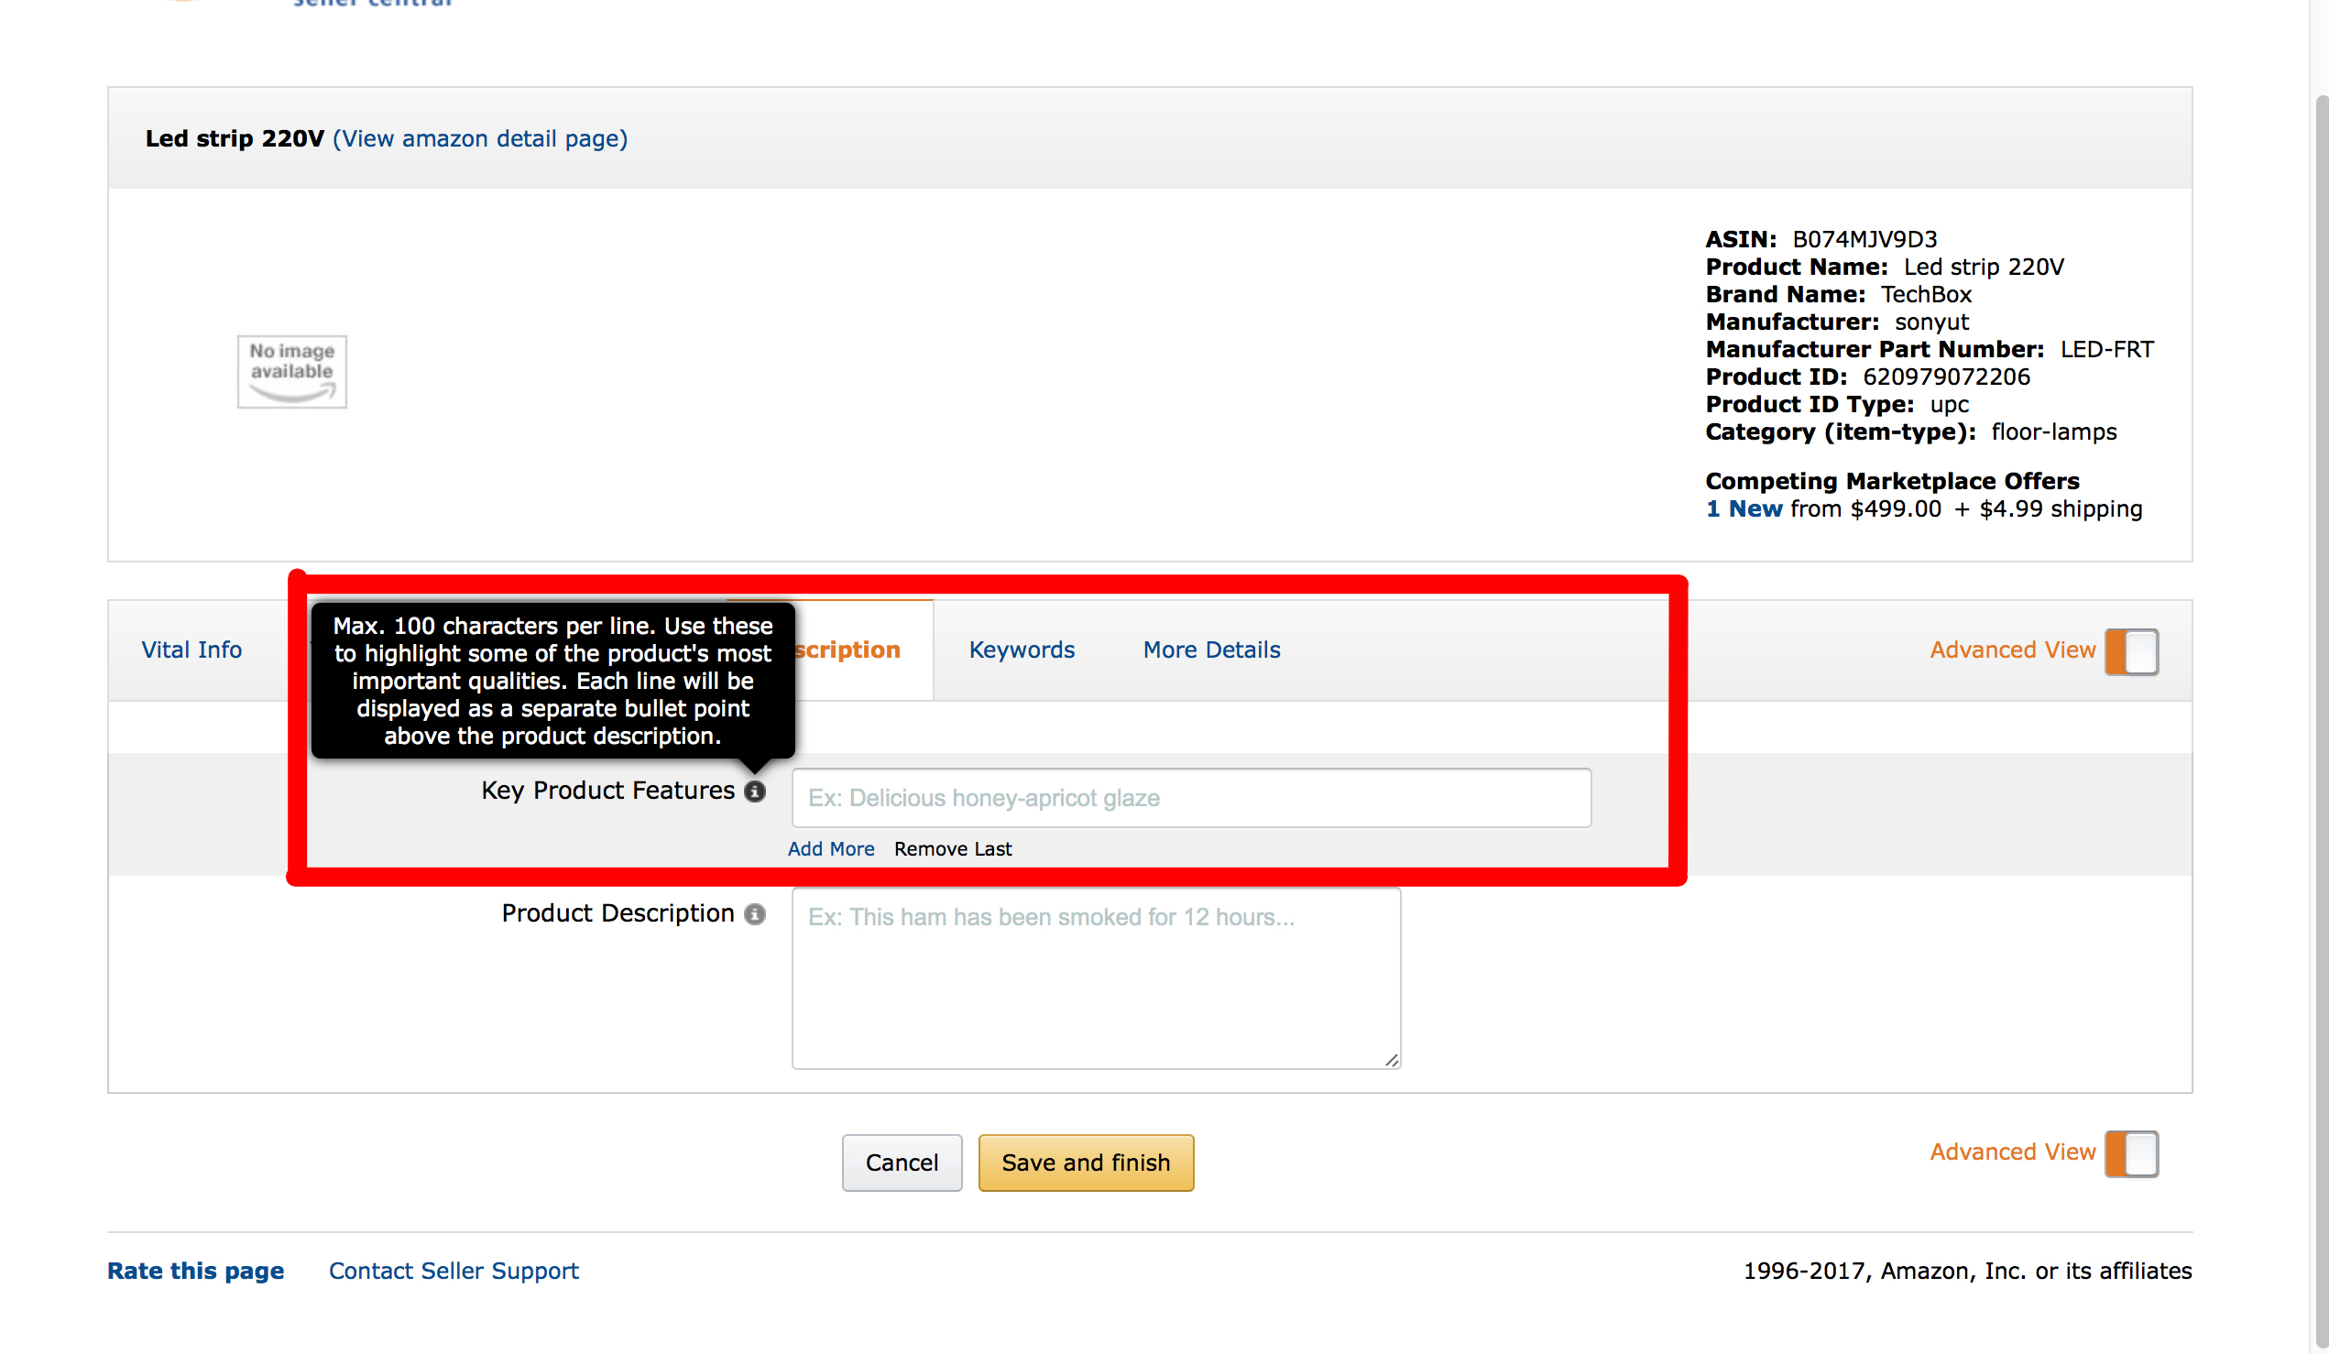Click the Key Product Features text field
This screenshot has height=1354, width=2329.
1190,798
